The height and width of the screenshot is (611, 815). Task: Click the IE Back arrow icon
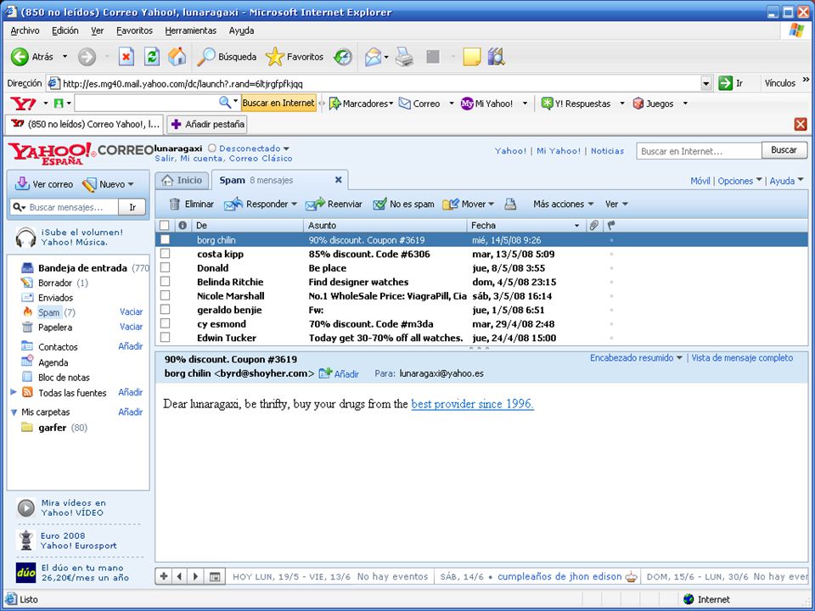(20, 57)
